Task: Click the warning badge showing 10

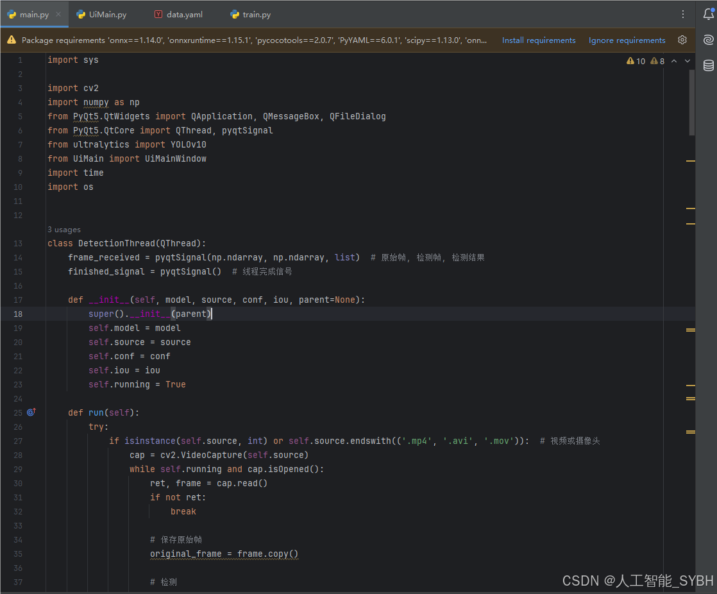Action: [636, 60]
